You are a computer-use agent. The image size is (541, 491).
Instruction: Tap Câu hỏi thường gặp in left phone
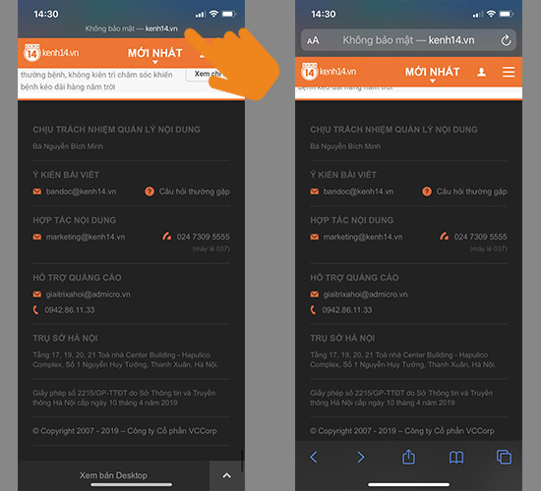(x=194, y=191)
